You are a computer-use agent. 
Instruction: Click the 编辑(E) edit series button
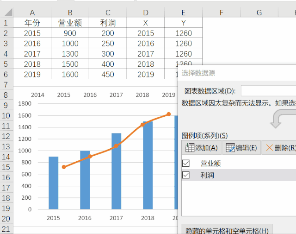pos(241,148)
